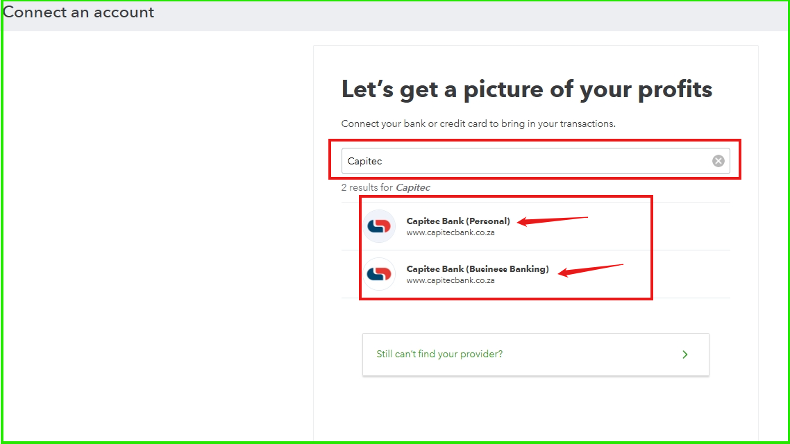Viewport: 790px width, 444px height.
Task: Click the Personal bank's www.capitecbank.co.za URL
Action: 451,232
